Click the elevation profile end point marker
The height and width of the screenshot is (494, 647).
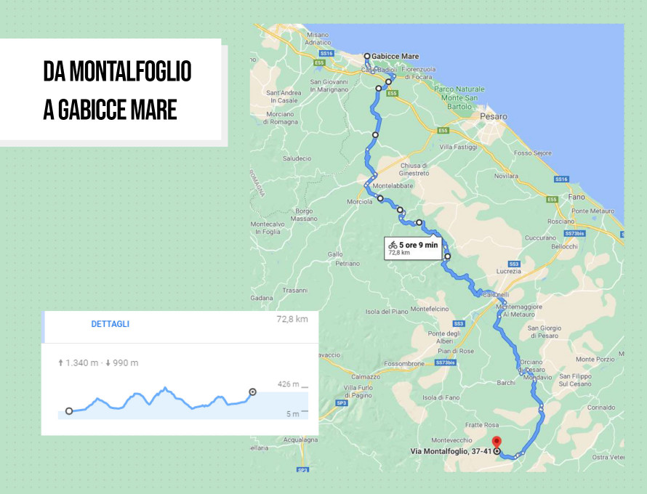tap(252, 392)
